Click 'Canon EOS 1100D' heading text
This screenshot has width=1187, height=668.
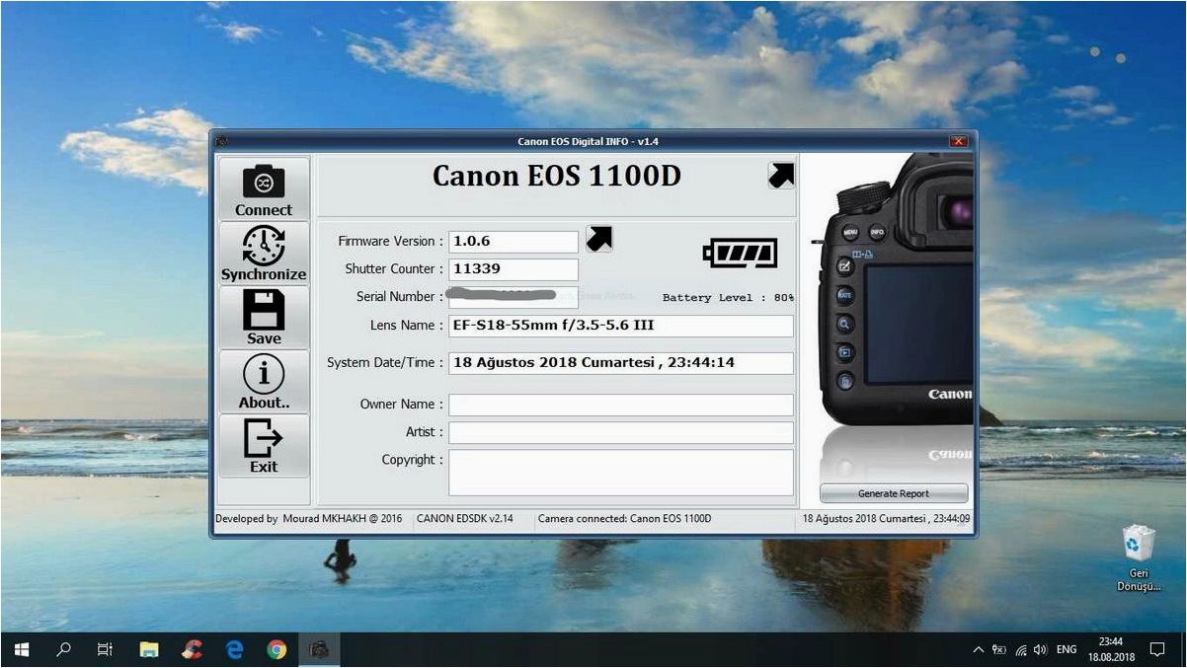557,177
